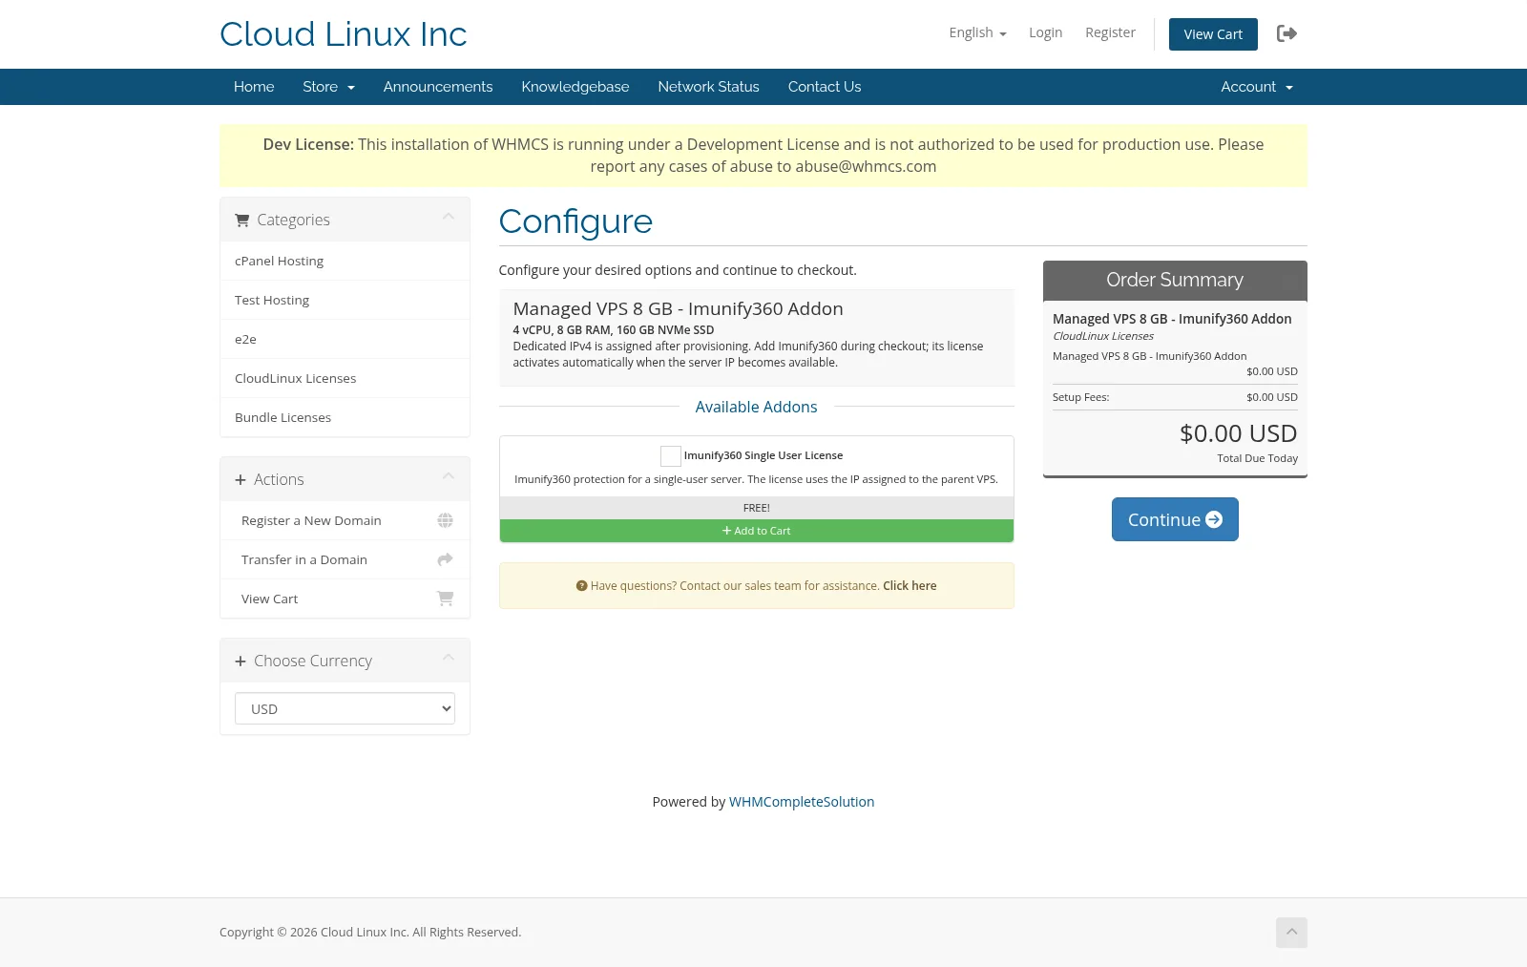Open Network Status page
1527x967 pixels.
coord(708,87)
